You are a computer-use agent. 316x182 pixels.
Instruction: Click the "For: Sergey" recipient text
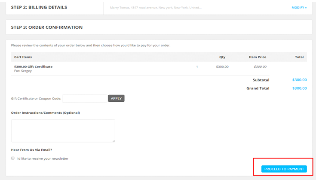tap(23, 71)
